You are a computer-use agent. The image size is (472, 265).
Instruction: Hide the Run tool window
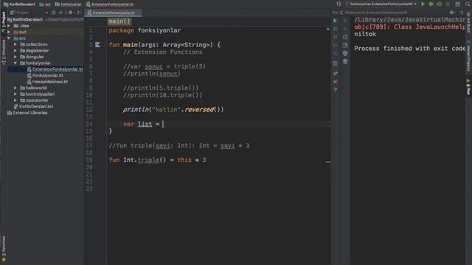click(461, 13)
